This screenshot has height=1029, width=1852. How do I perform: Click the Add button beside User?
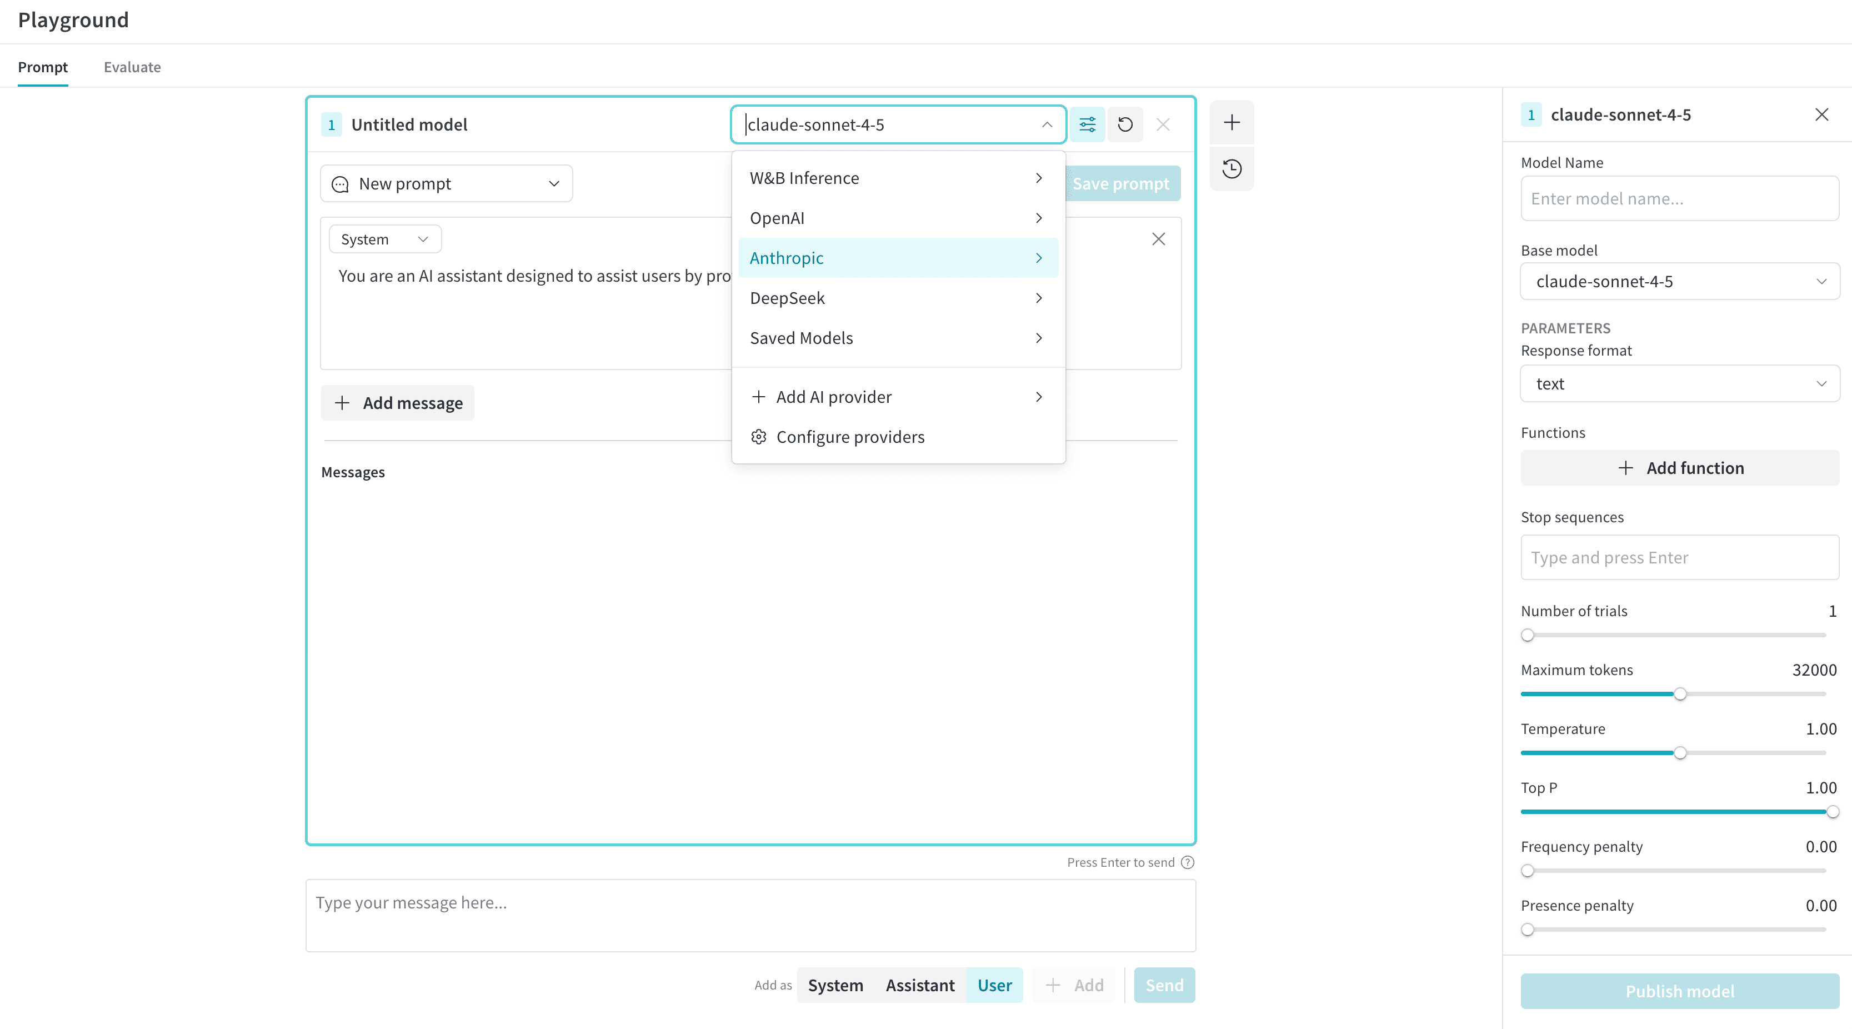1074,985
